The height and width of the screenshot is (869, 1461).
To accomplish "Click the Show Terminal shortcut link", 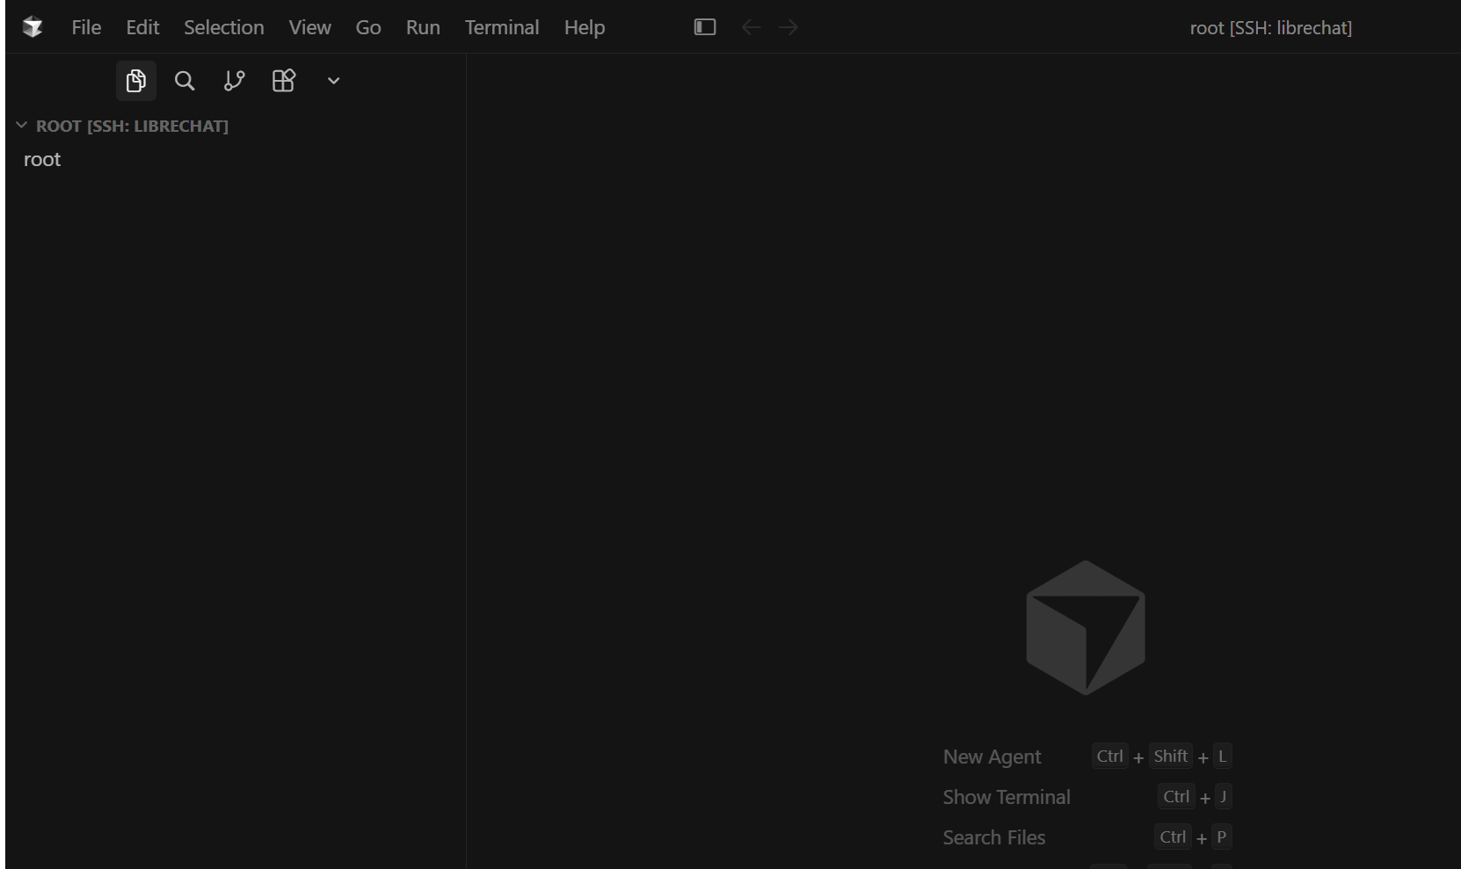I will pos(1007,797).
